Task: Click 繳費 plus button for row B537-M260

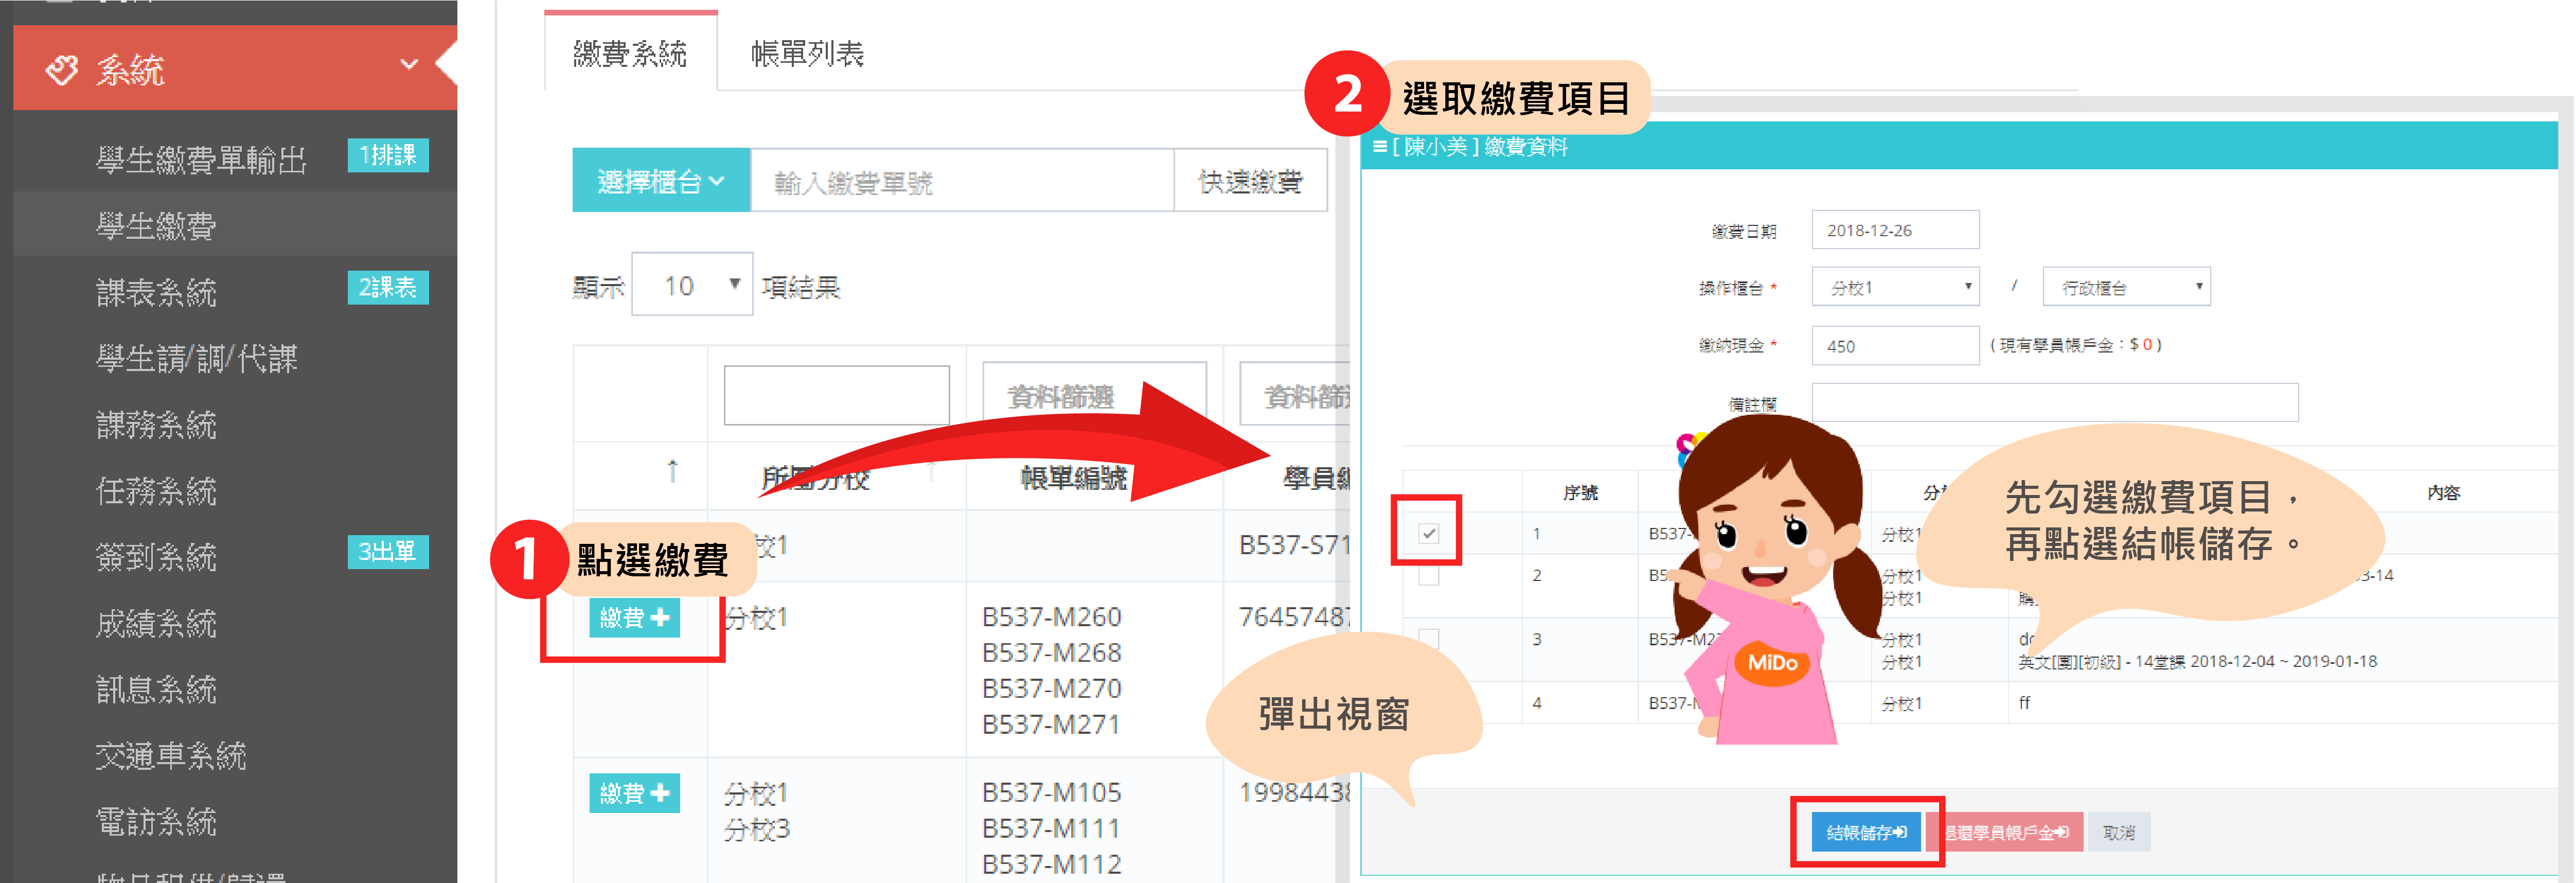Action: [x=634, y=618]
